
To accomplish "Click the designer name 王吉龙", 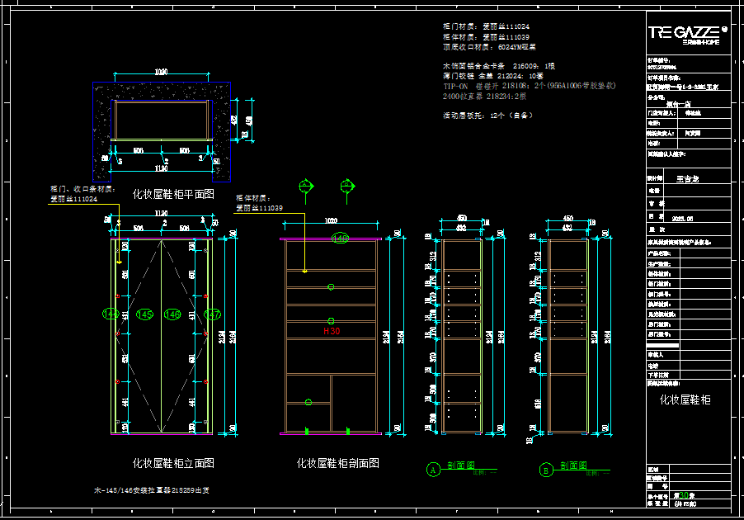I will (688, 179).
